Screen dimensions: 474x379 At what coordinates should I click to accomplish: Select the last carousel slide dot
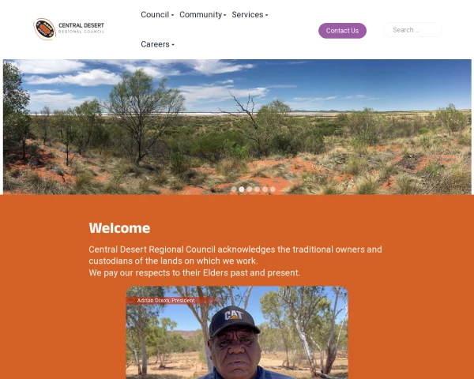[x=273, y=189]
